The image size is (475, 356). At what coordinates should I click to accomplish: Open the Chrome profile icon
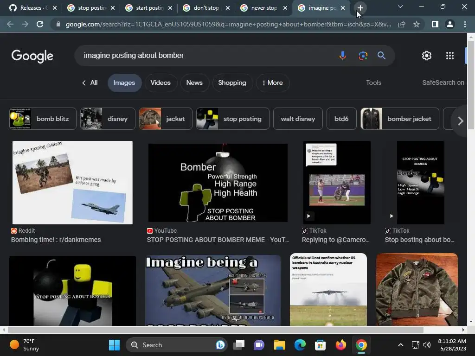450,24
